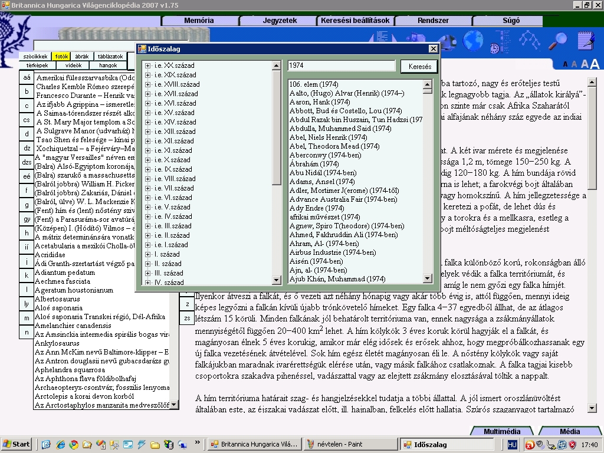Expand the i.e. VII.század tree node

point(147,188)
